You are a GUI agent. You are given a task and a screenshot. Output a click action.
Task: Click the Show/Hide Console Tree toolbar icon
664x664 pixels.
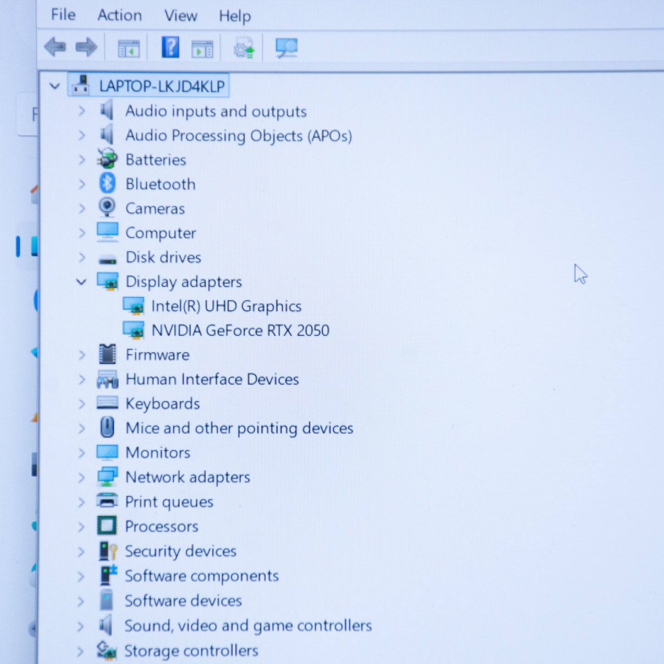pos(129,48)
